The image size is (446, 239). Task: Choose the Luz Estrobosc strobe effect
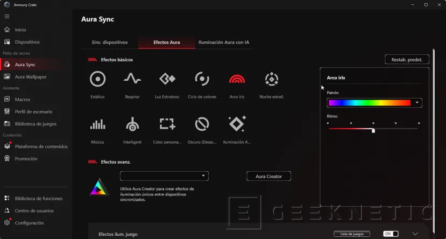click(167, 79)
